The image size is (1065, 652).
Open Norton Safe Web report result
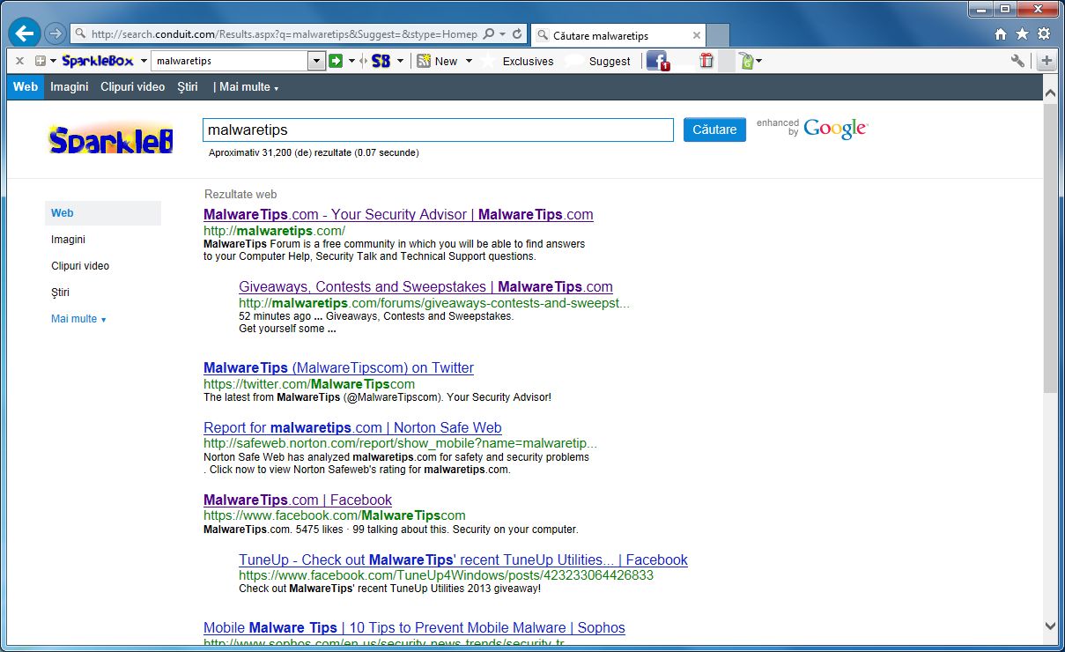pos(352,428)
